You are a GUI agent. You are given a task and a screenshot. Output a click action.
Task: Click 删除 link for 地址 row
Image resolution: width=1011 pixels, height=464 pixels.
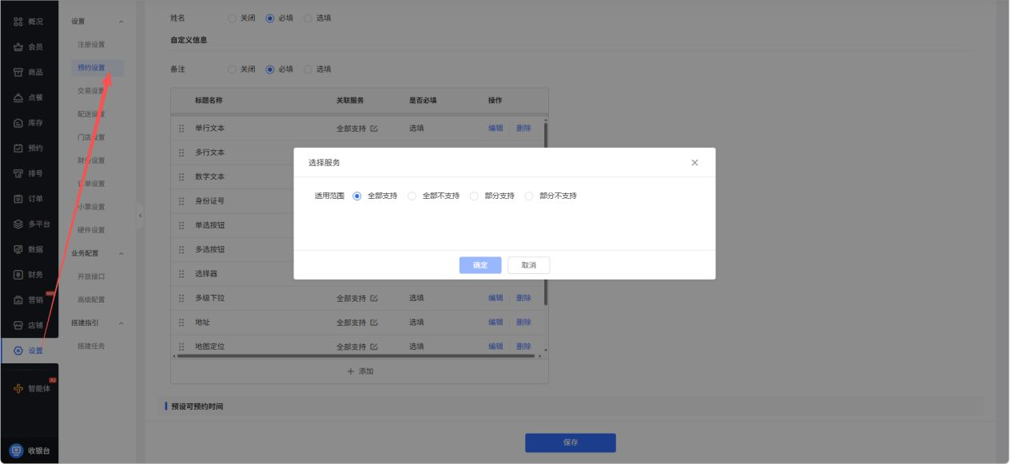click(x=523, y=323)
